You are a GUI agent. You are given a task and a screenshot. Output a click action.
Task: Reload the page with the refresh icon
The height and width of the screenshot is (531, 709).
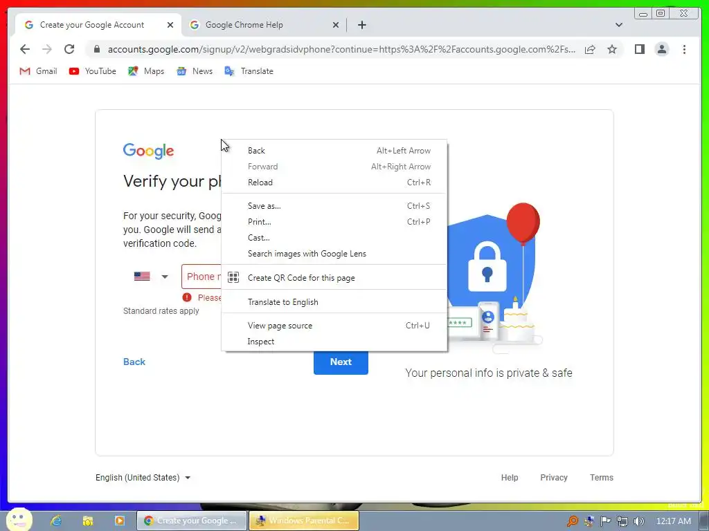[69, 49]
